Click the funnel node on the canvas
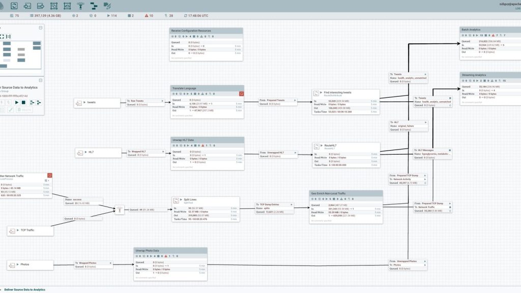This screenshot has width=521, height=293. click(120, 210)
